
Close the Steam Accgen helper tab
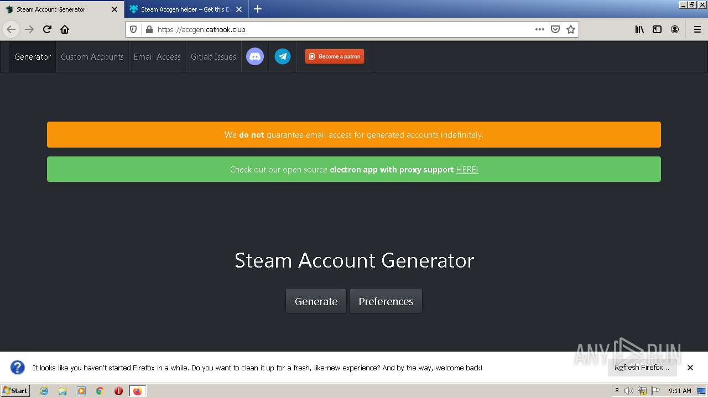[239, 9]
